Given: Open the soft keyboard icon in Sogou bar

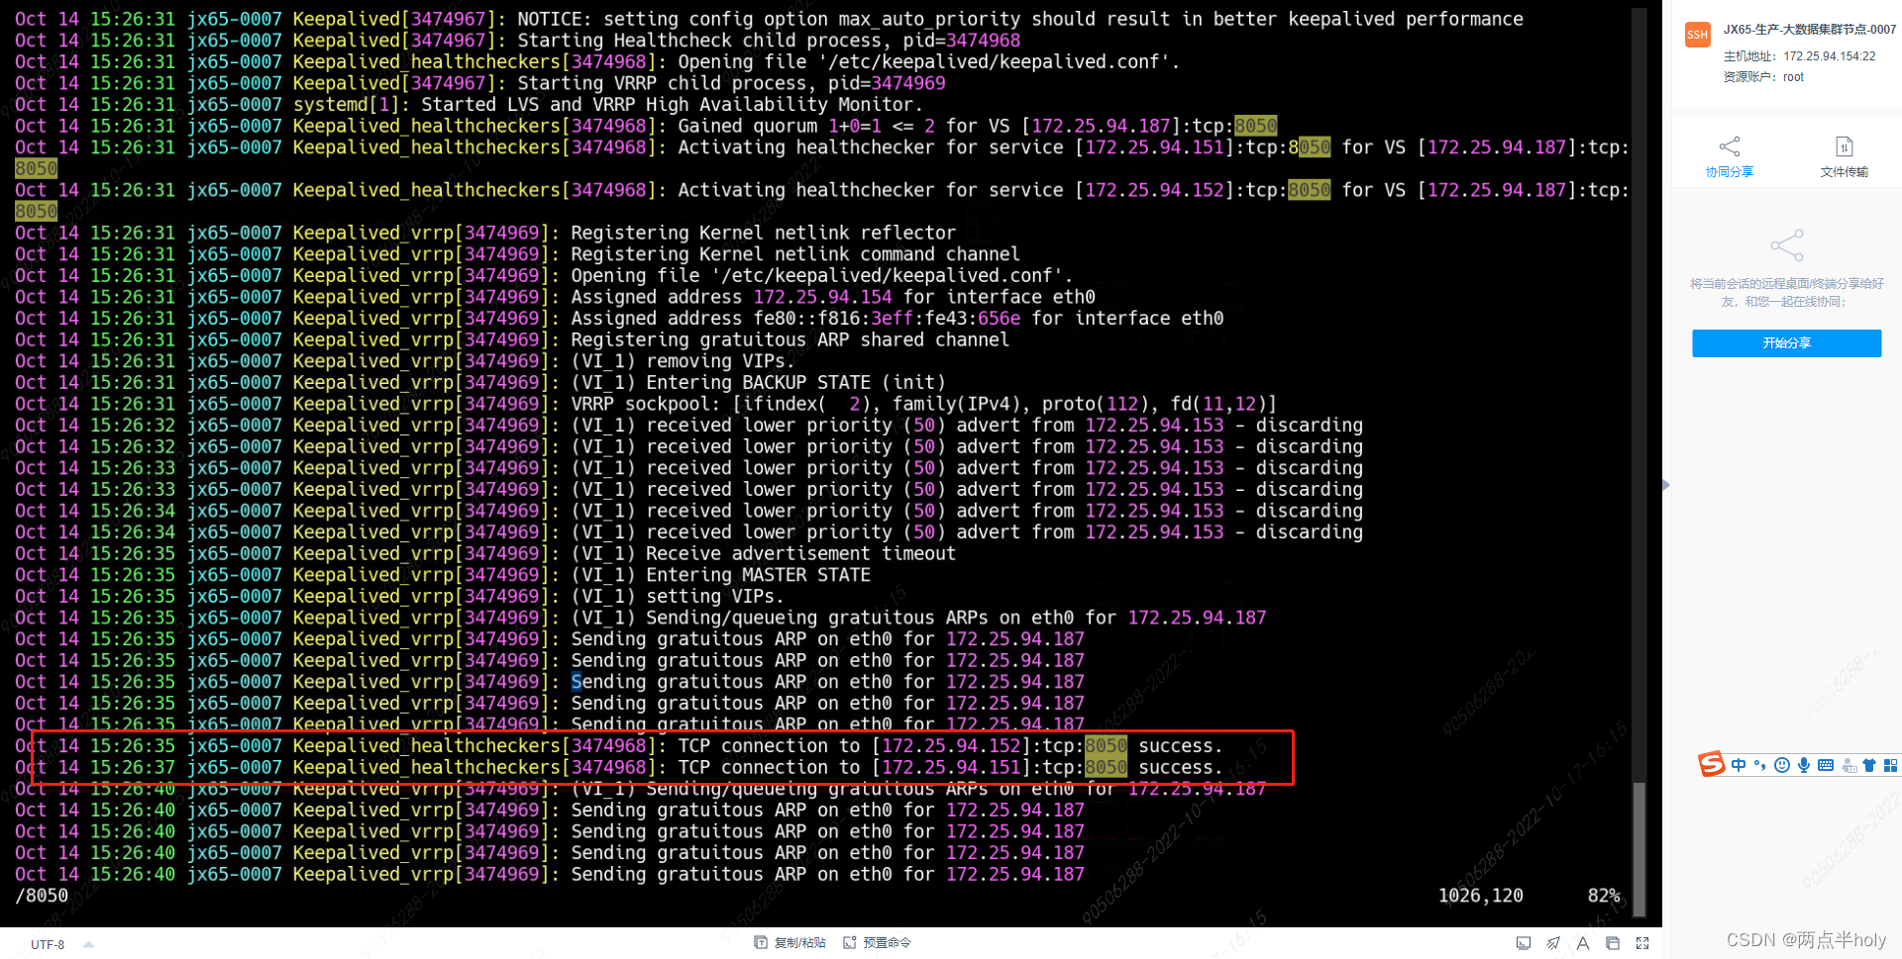Looking at the screenshot, I should [x=1826, y=765].
